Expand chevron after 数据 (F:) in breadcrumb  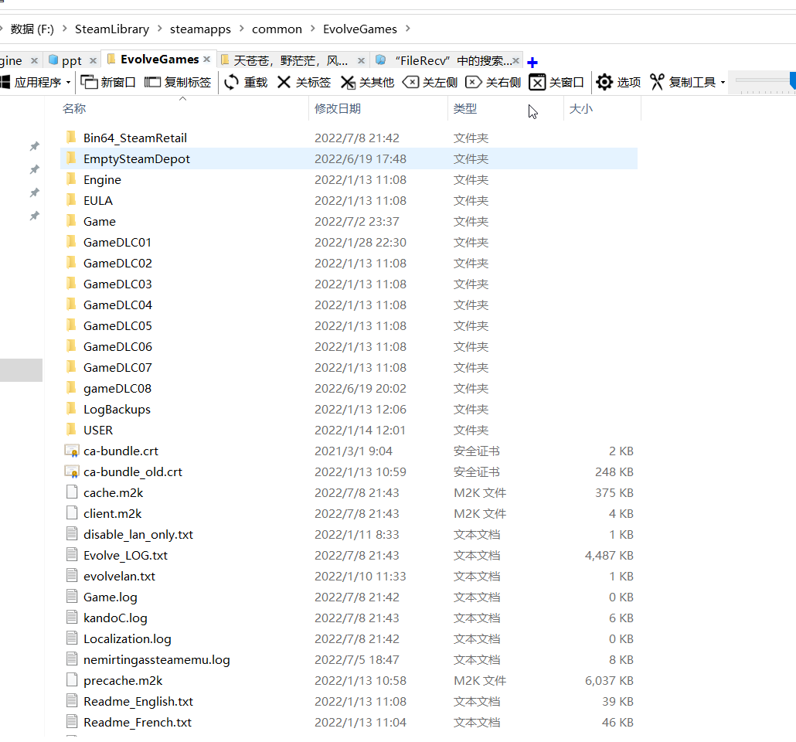64,29
